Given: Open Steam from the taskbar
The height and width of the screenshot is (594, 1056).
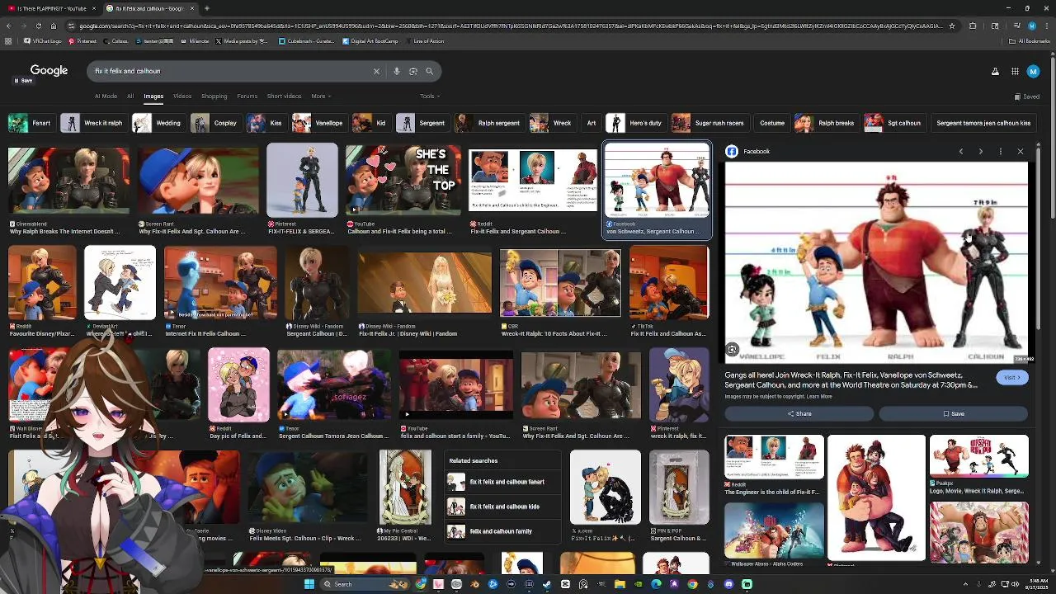Looking at the screenshot, I should point(547,584).
